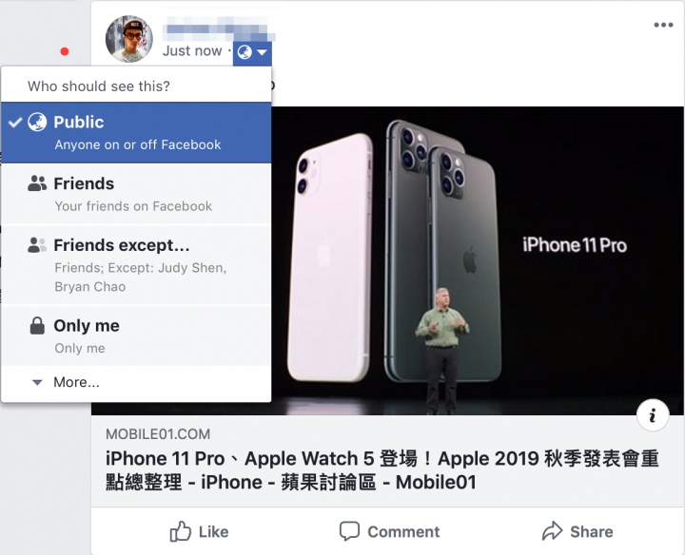This screenshot has width=685, height=555.
Task: Open the poster's profile picture
Action: coord(128,39)
